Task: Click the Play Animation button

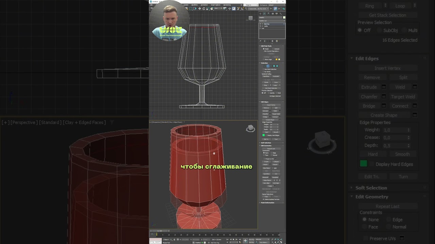Action: coord(233,239)
